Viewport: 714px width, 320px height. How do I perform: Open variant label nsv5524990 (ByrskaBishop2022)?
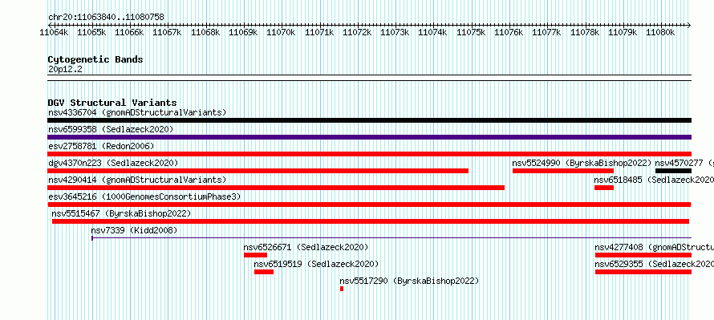click(x=582, y=163)
